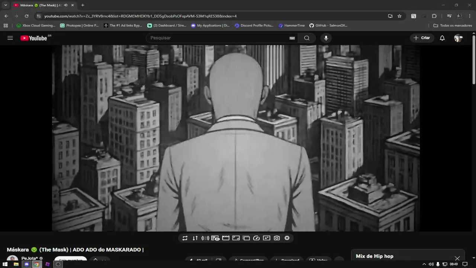The width and height of the screenshot is (476, 268).
Task: Open the PeJota channel name
Action: pos(30,258)
